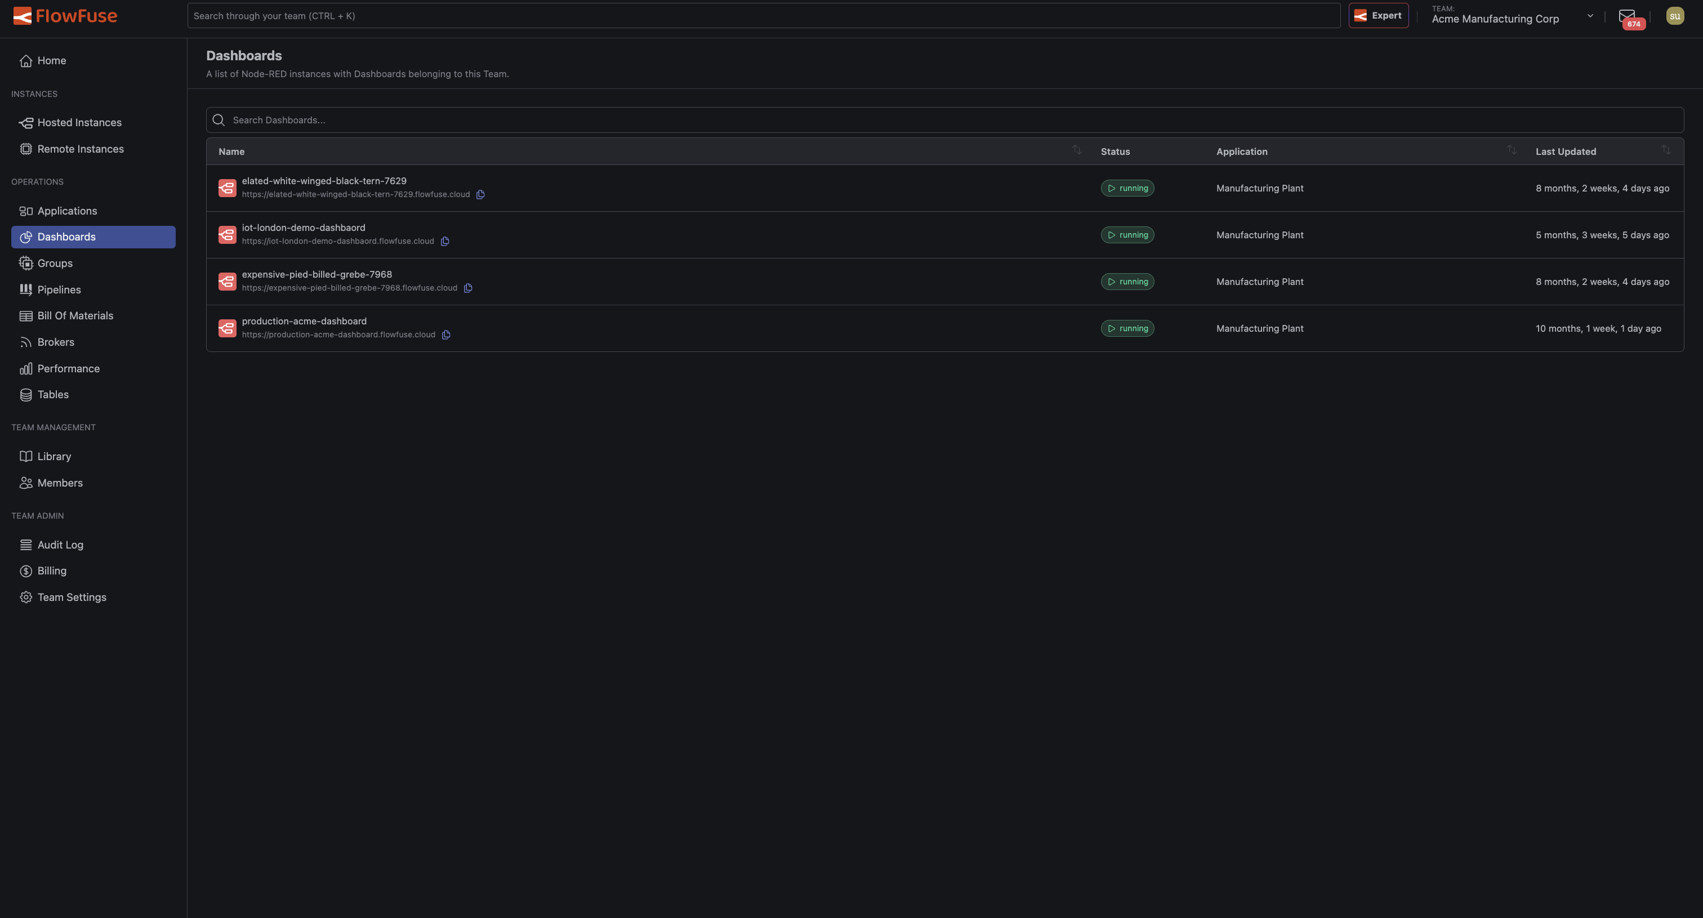Open the notifications inbox icon

[x=1626, y=15]
